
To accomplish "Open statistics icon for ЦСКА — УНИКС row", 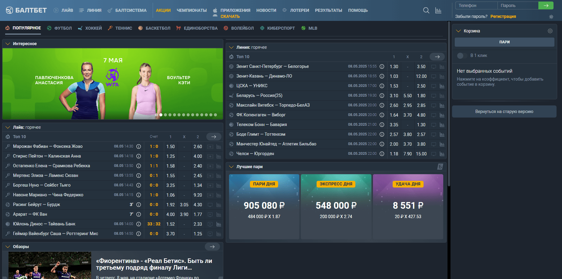I will tap(442, 86).
